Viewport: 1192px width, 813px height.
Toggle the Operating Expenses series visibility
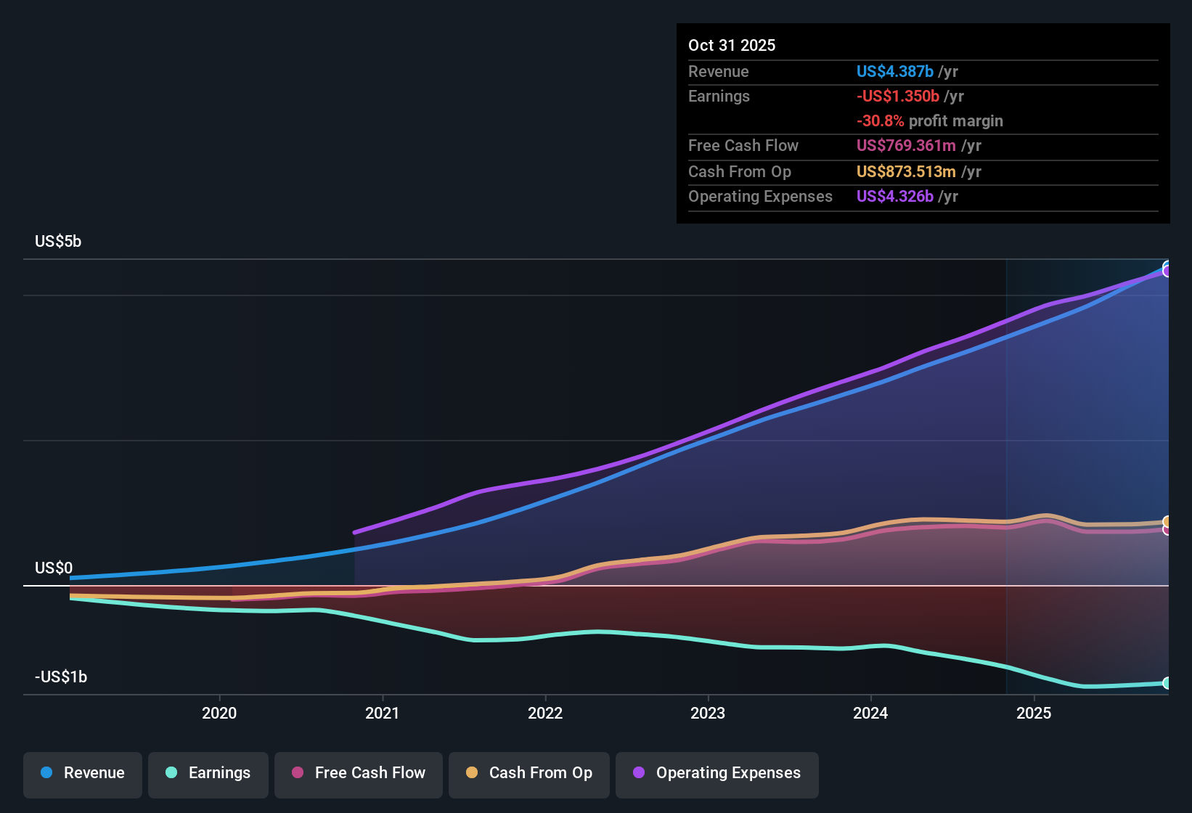[x=717, y=774]
